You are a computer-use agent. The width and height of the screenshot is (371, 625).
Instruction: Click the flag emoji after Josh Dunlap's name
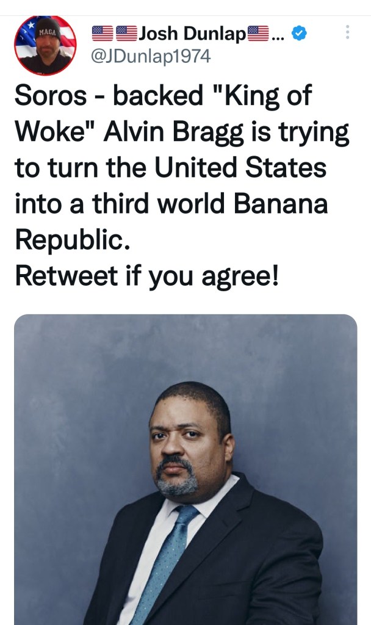point(258,34)
